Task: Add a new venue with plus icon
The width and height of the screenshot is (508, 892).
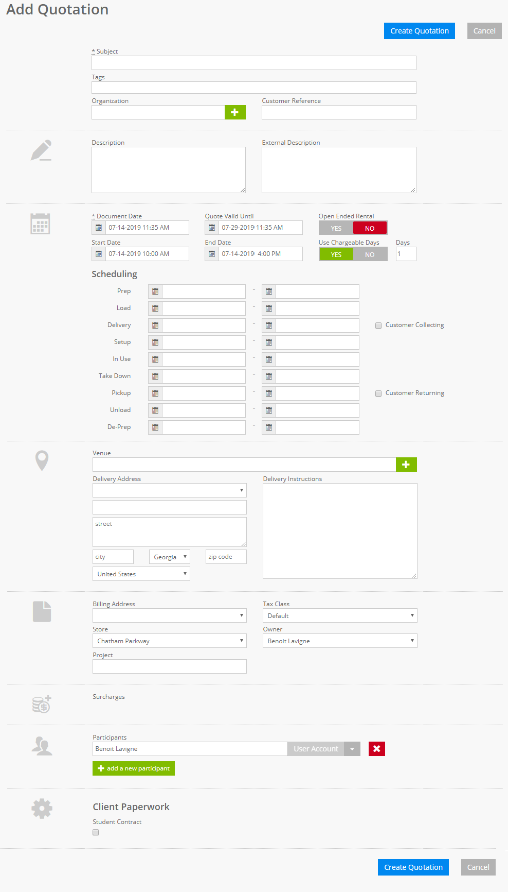Action: click(406, 465)
